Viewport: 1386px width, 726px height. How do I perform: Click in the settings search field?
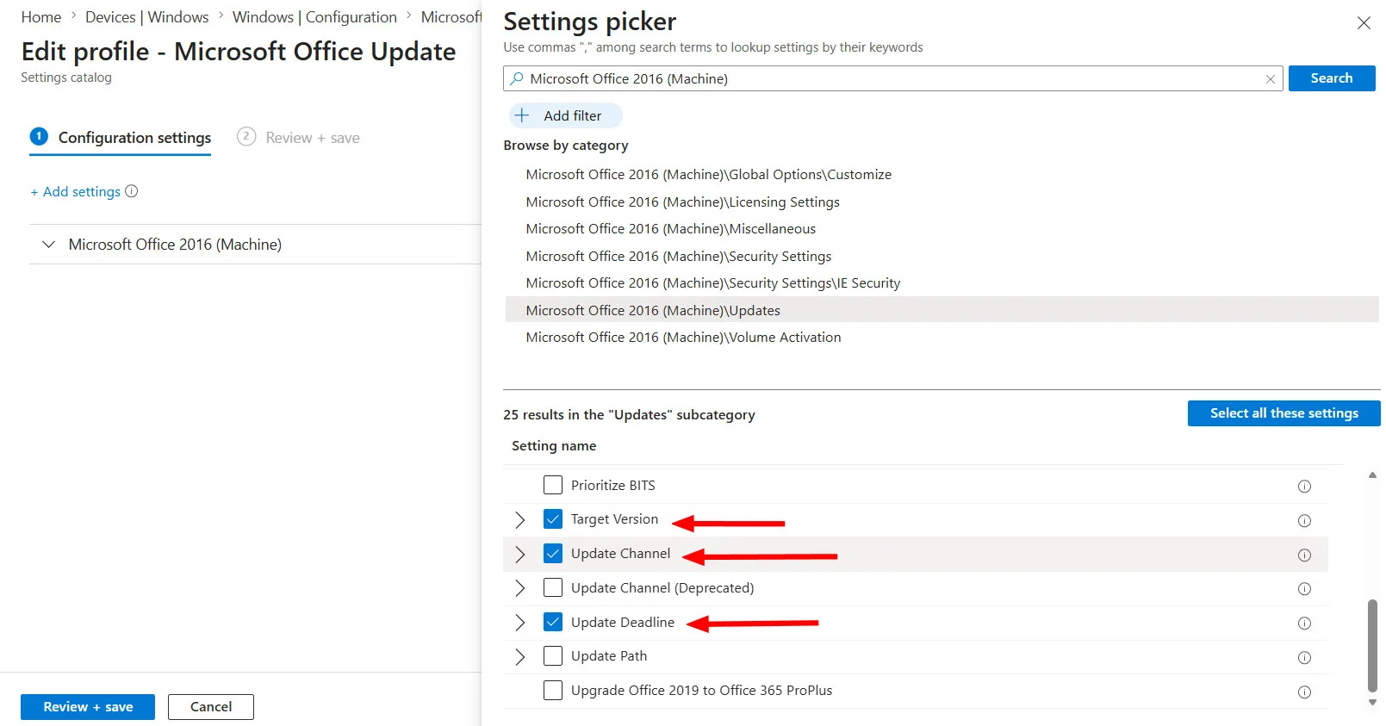click(x=893, y=78)
